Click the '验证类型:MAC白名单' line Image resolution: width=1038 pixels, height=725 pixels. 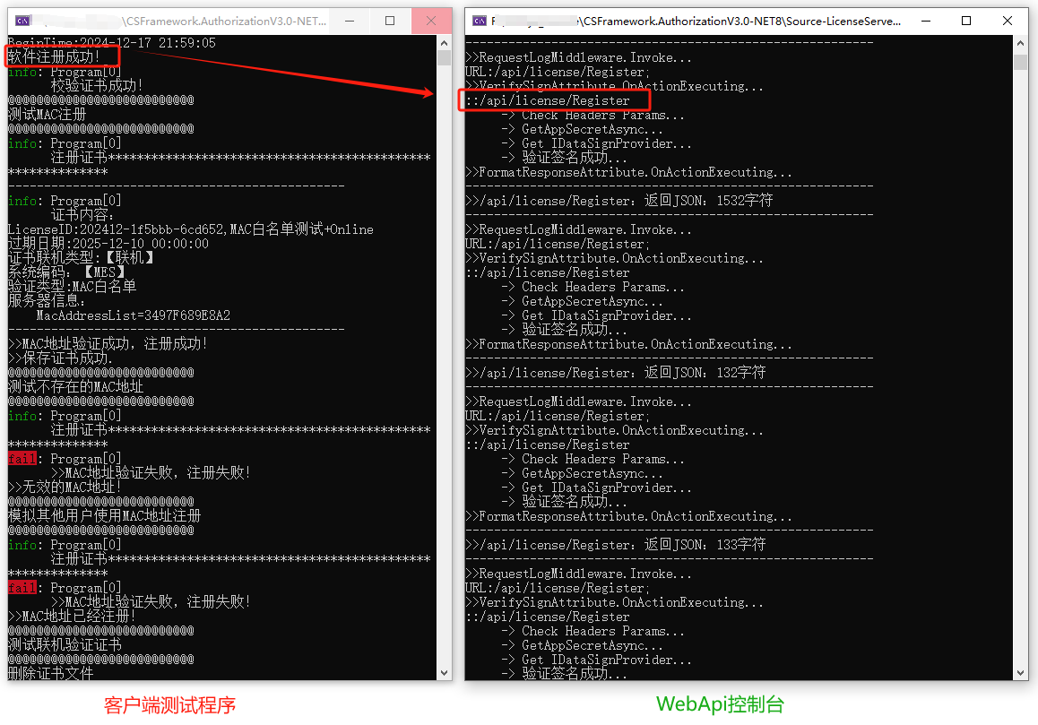click(72, 286)
